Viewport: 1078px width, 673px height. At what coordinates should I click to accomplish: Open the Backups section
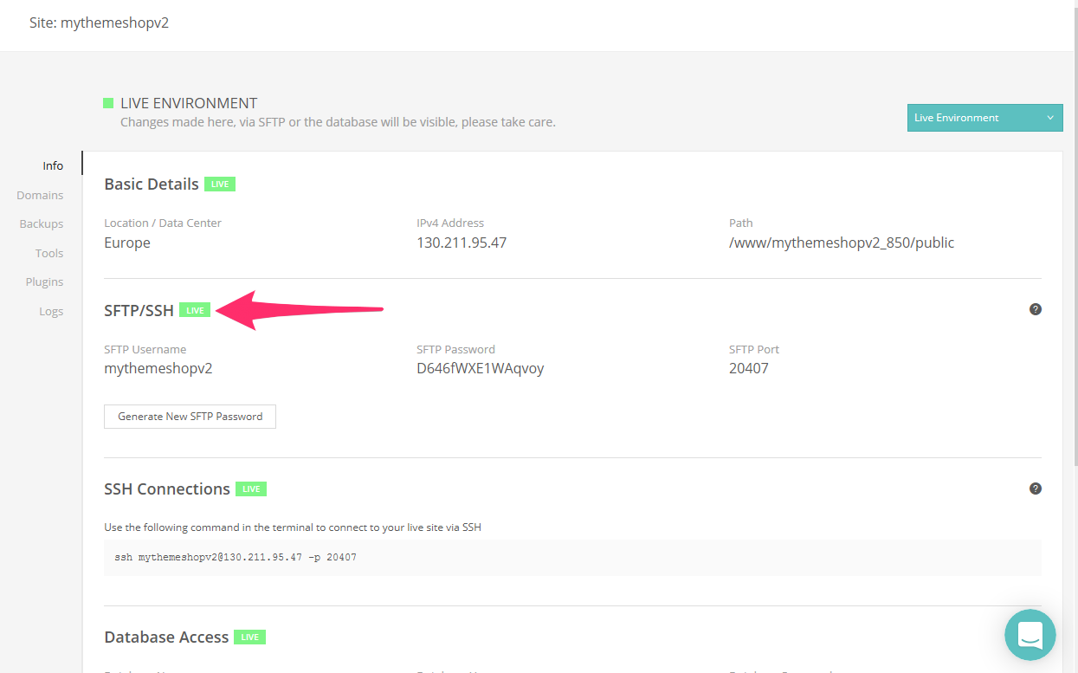[41, 223]
